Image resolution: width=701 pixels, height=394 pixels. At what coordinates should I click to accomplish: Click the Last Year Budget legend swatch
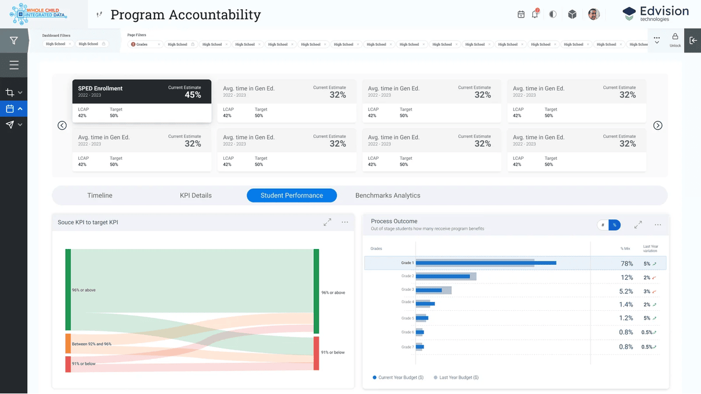436,378
